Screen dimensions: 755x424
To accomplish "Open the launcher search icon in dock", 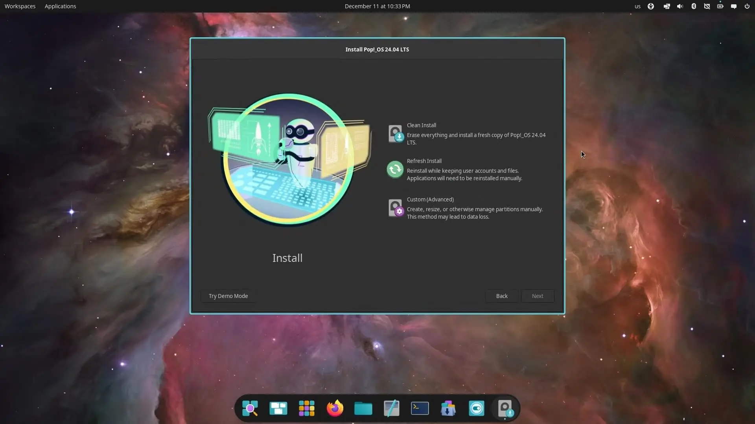I will click(x=250, y=408).
